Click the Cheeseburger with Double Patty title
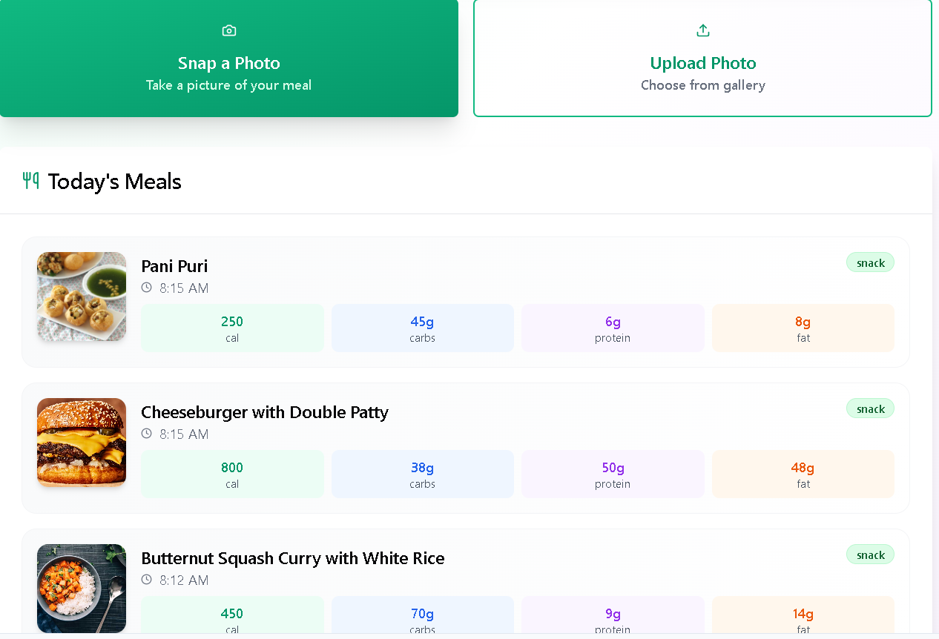The height and width of the screenshot is (639, 939). [x=265, y=412]
